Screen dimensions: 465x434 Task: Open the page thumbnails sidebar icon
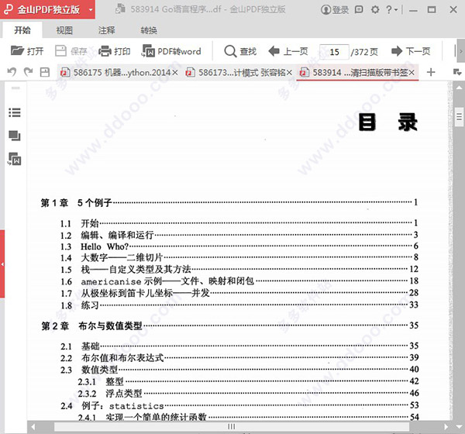[x=15, y=136]
